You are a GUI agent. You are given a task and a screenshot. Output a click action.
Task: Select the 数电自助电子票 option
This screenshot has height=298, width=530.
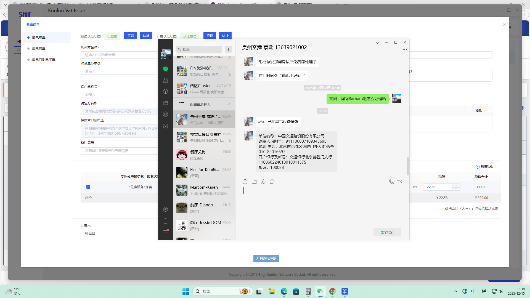(x=44, y=60)
